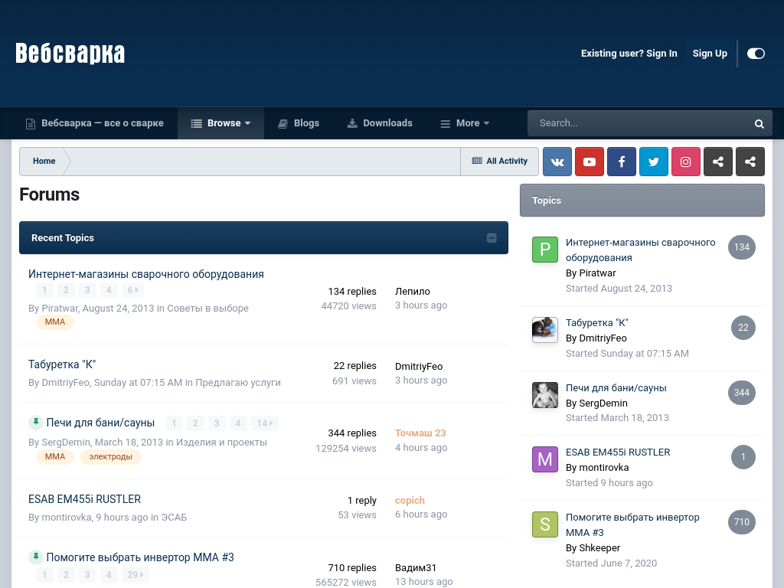Open the ESAB EM455i RUSTLER topic
The height and width of the screenshot is (588, 784).
click(84, 499)
